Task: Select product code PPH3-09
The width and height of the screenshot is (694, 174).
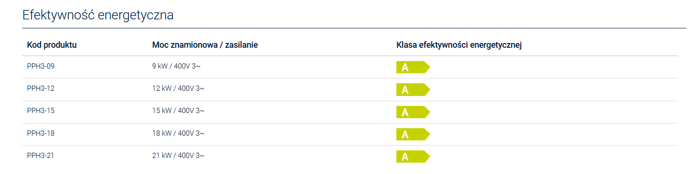Action: tap(41, 66)
